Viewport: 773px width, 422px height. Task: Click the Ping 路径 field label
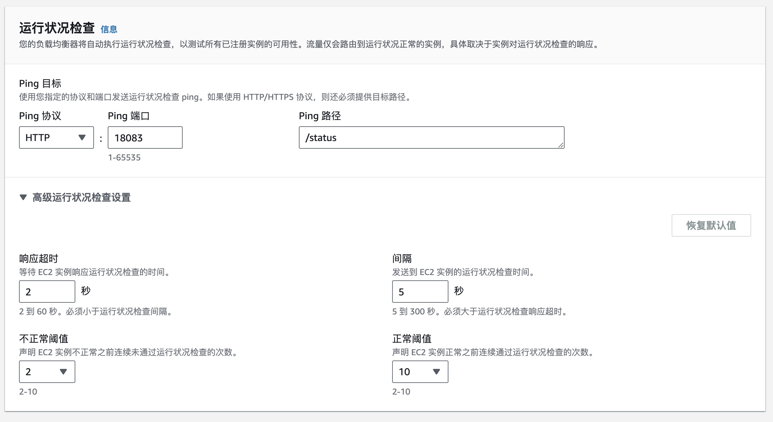pos(320,116)
